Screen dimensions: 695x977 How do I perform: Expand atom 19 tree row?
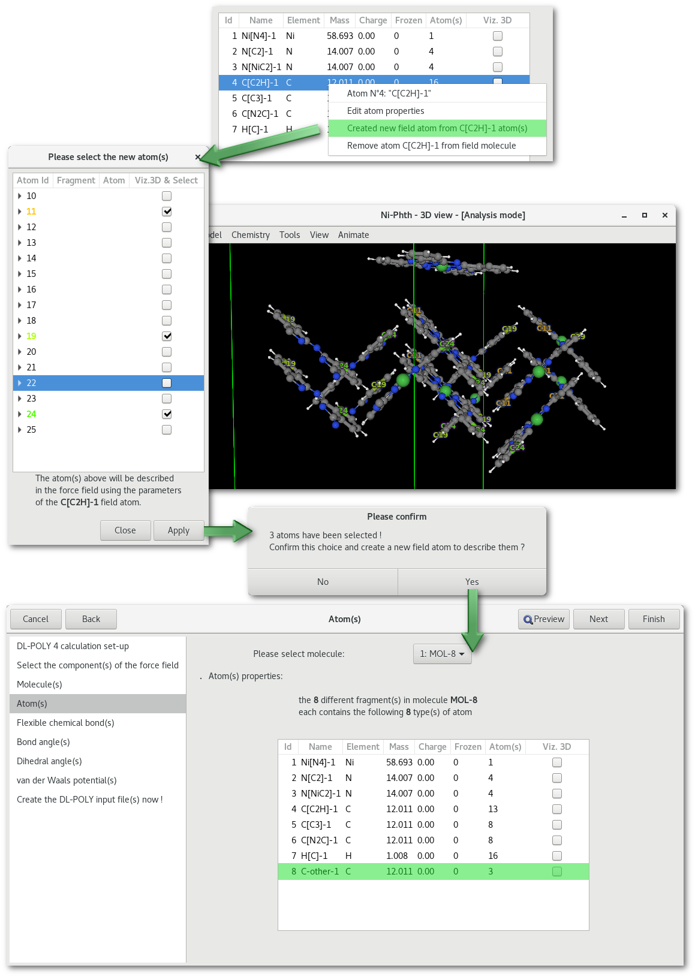[20, 336]
